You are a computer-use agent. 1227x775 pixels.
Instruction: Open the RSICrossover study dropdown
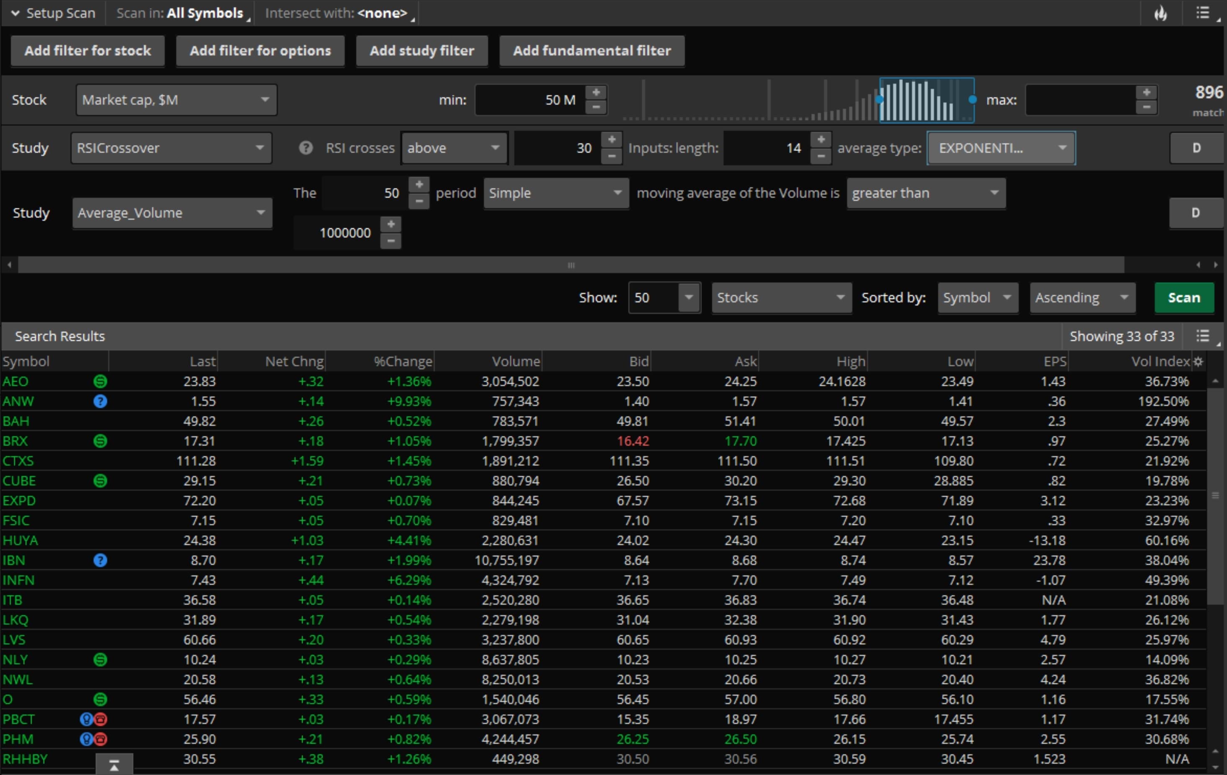171,148
